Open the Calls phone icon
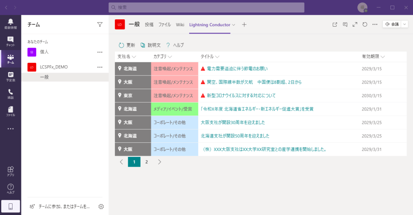 point(10,94)
